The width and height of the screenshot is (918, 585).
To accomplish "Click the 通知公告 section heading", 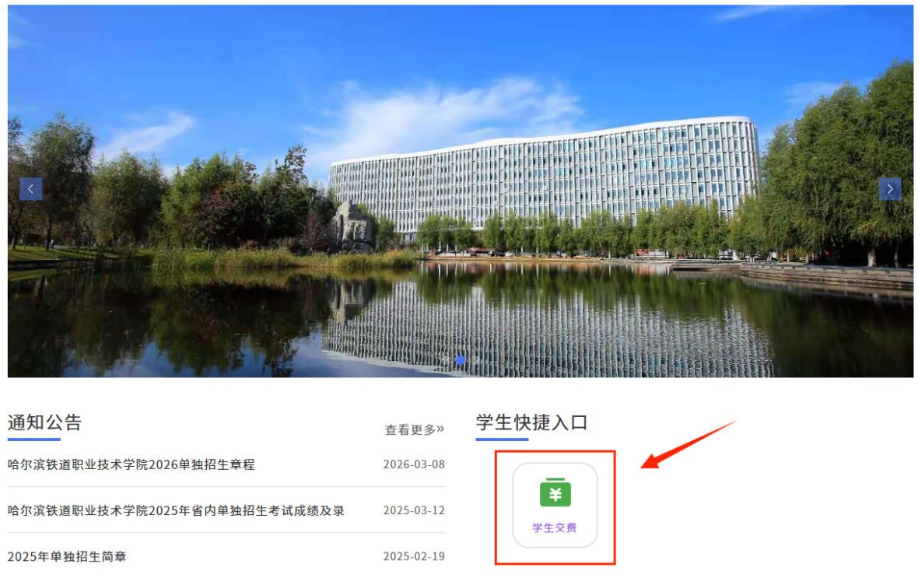I will (44, 422).
